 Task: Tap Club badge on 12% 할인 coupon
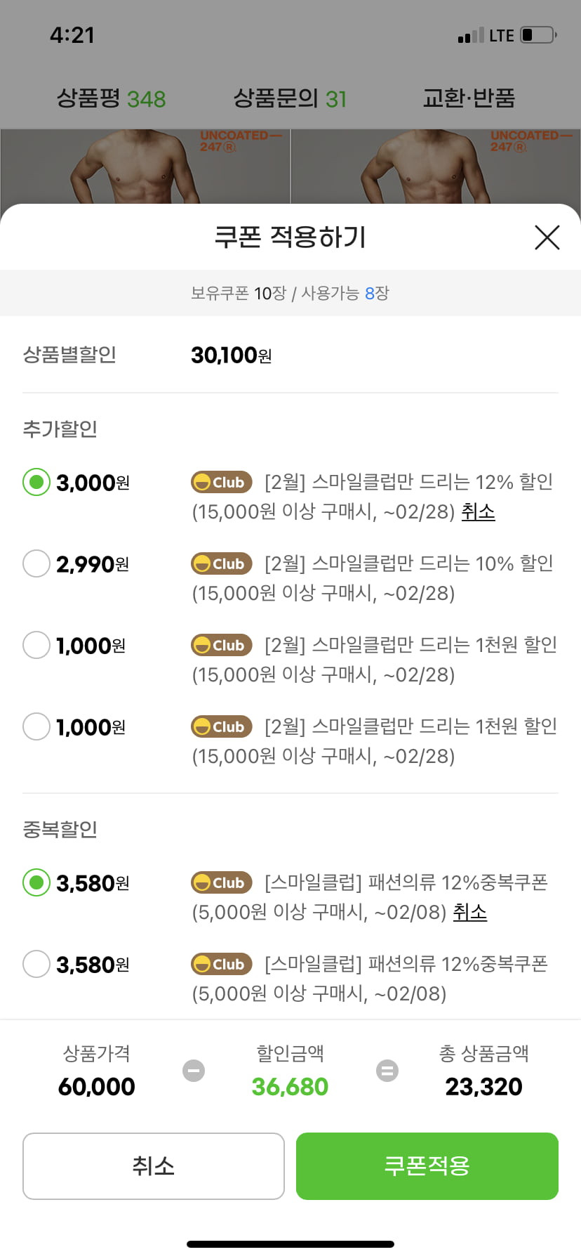coord(221,482)
